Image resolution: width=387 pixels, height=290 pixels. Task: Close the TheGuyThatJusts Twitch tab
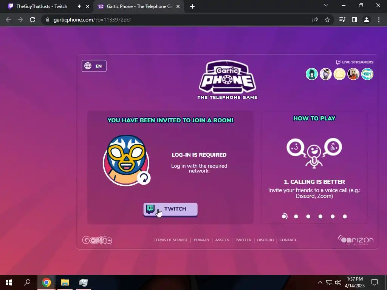[88, 7]
